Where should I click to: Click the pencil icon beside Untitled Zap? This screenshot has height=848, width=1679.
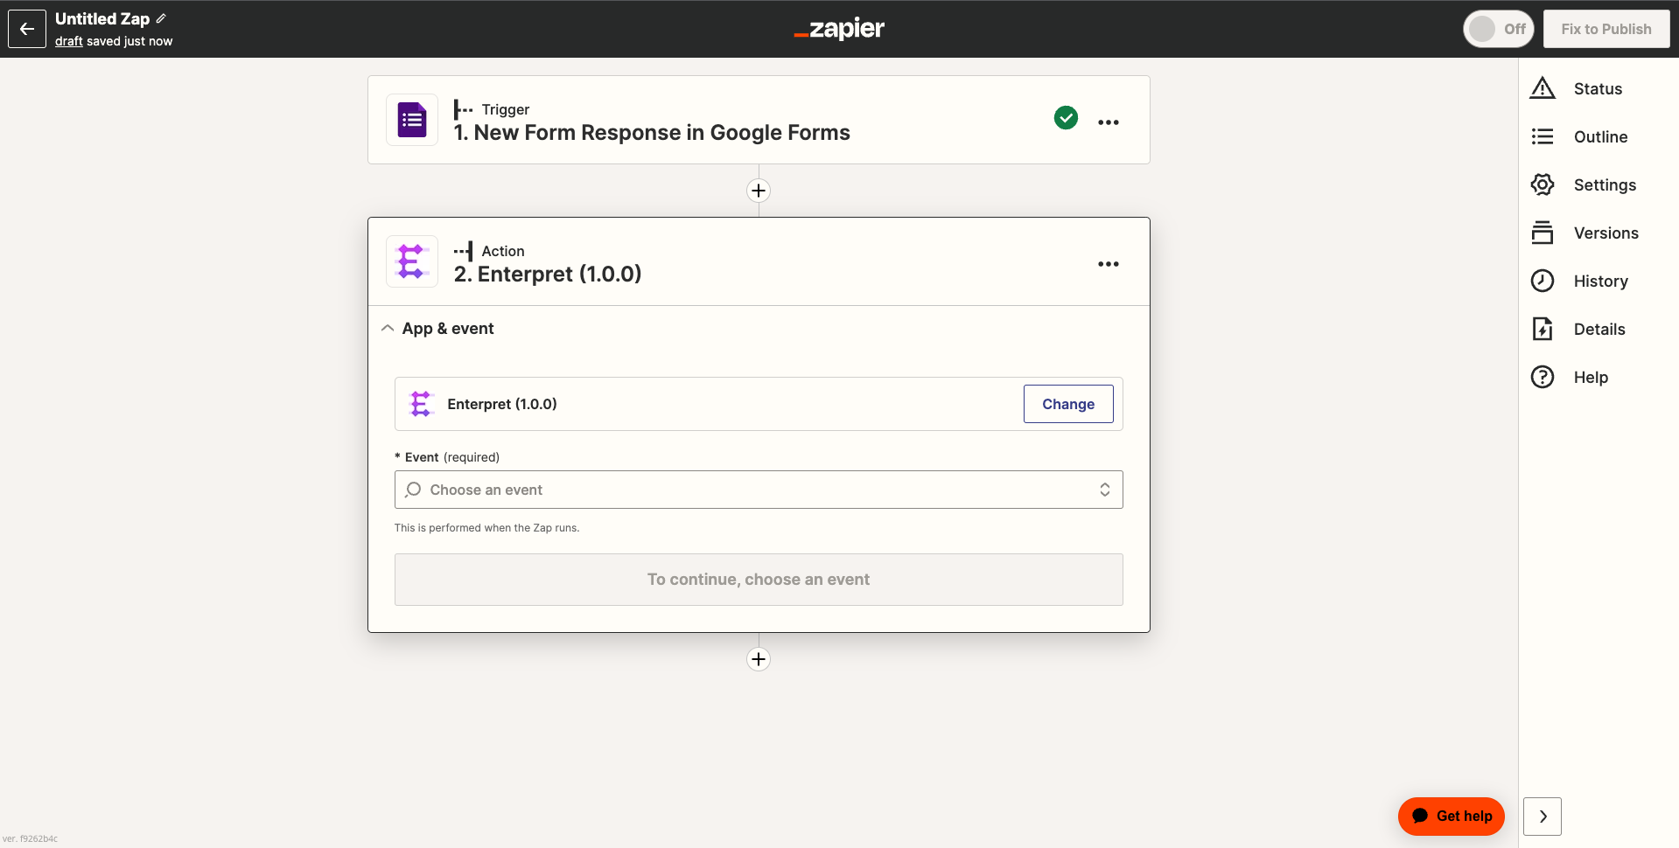coord(161,18)
